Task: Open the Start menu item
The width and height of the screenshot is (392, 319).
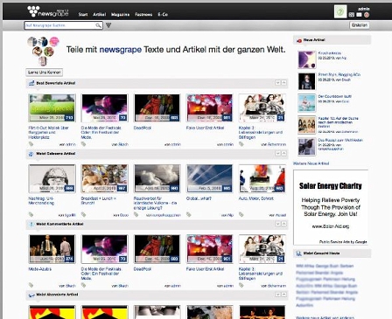Action: coord(83,14)
